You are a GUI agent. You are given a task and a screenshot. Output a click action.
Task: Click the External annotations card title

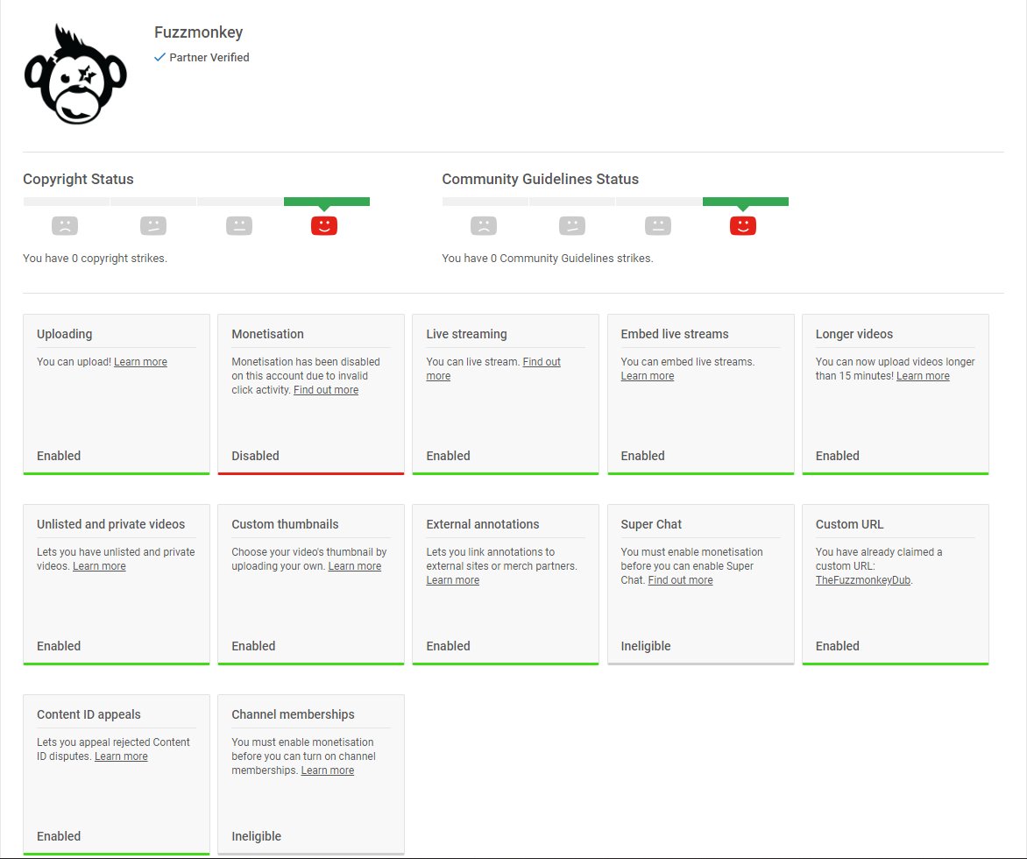483,524
